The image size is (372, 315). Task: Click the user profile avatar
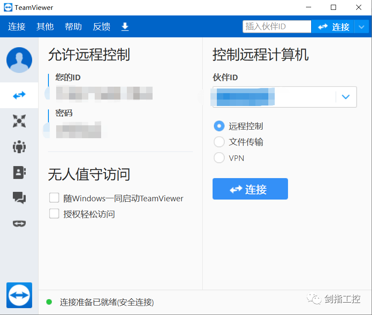pyautogui.click(x=19, y=60)
